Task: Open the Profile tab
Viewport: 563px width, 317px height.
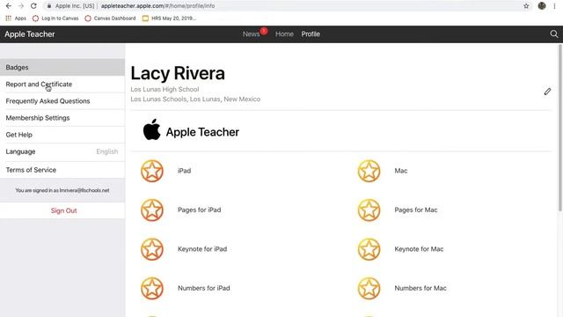Action: pyautogui.click(x=311, y=34)
